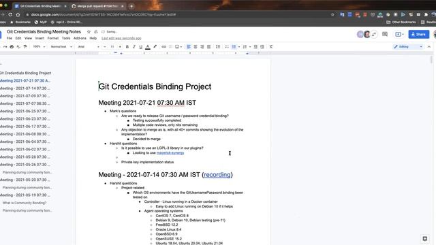Open the Edit menu

pyautogui.click(x=18, y=38)
